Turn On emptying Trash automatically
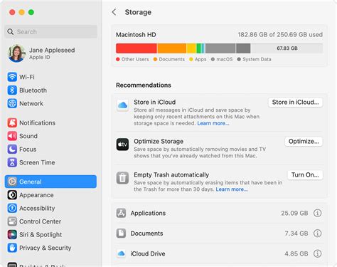 coord(305,175)
